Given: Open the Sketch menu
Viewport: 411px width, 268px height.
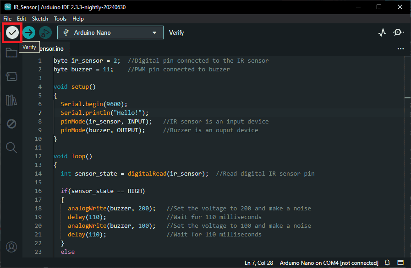Looking at the screenshot, I should [x=40, y=19].
